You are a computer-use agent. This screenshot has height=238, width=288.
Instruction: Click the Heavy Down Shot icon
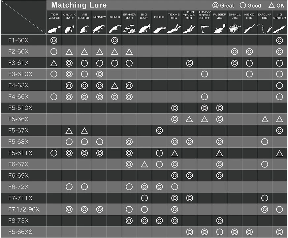[205, 28]
